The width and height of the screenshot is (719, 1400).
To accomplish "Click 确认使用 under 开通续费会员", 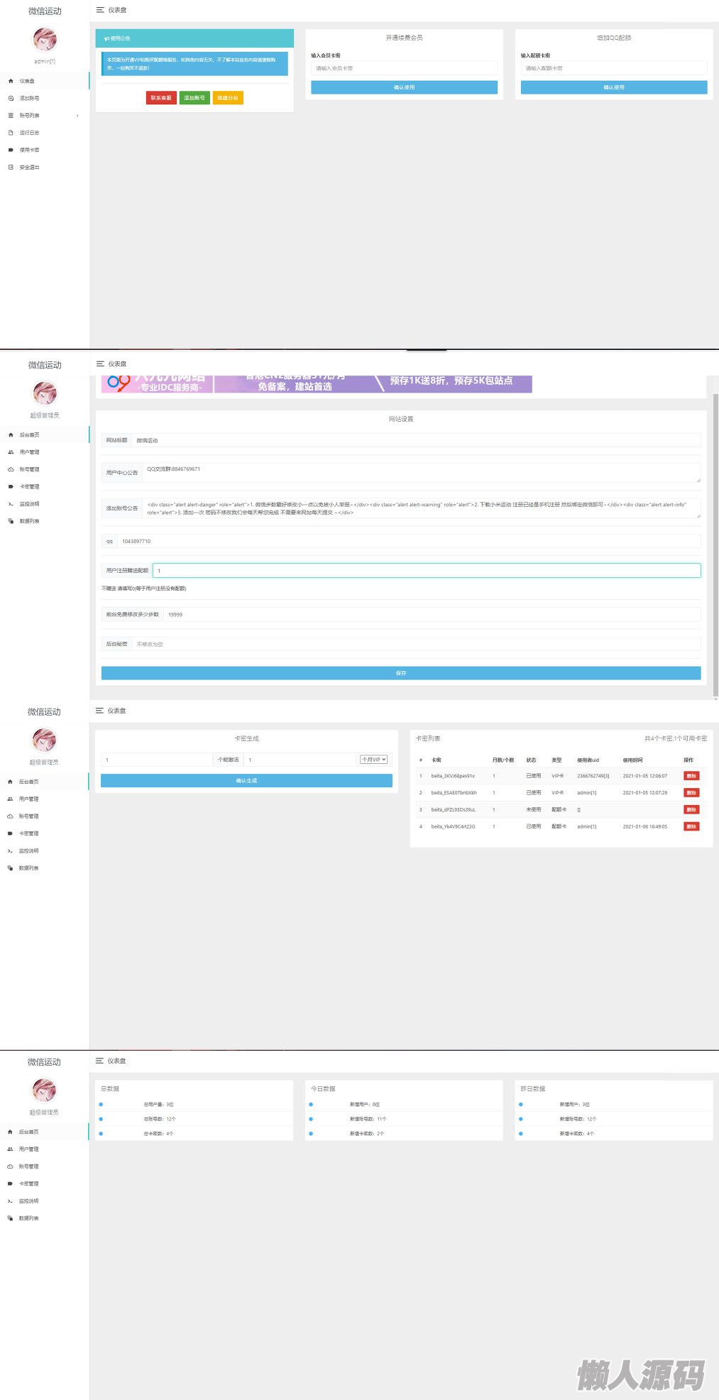I will [x=404, y=87].
